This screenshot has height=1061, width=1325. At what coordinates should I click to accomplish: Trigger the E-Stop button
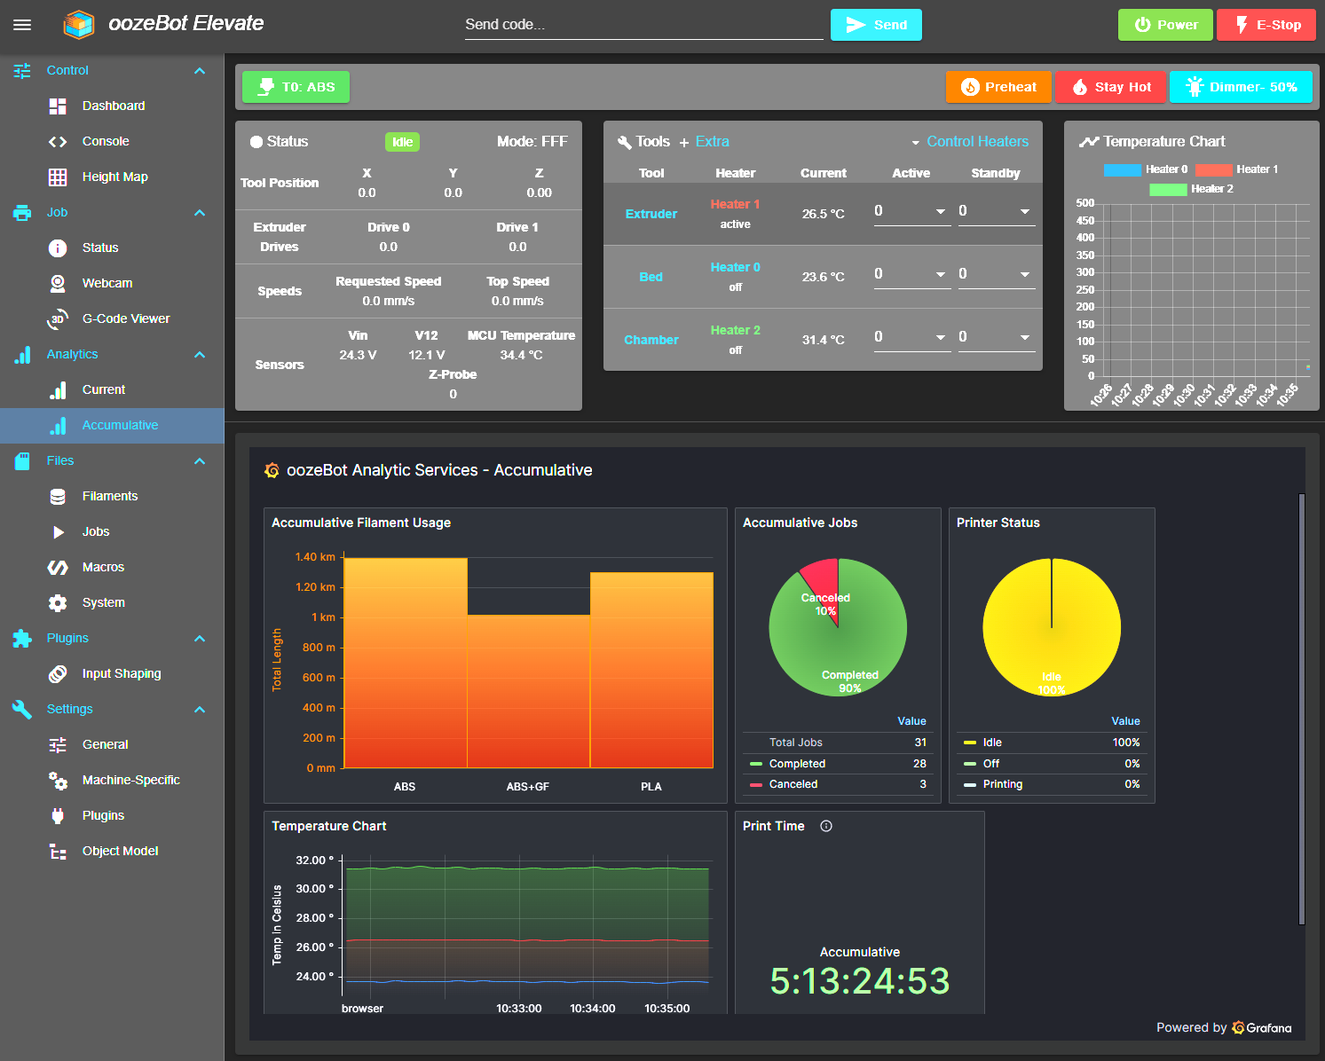[1266, 25]
